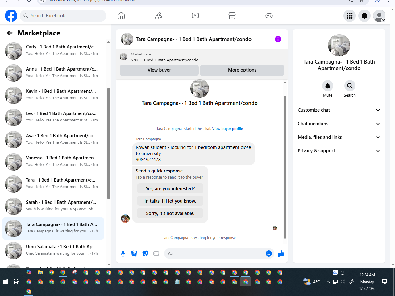Open the Marketplace storefront icon in top bar
The height and width of the screenshot is (296, 395).
(x=232, y=16)
